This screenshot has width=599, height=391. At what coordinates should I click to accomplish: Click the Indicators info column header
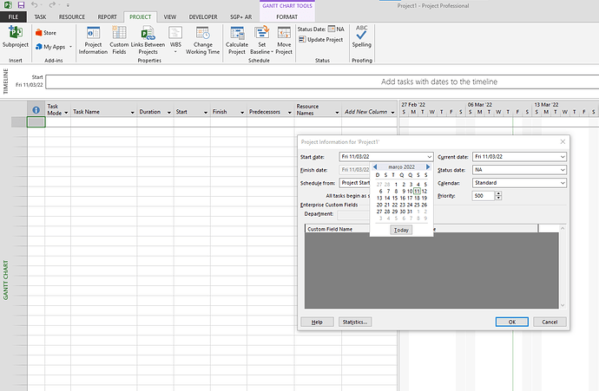coord(36,110)
